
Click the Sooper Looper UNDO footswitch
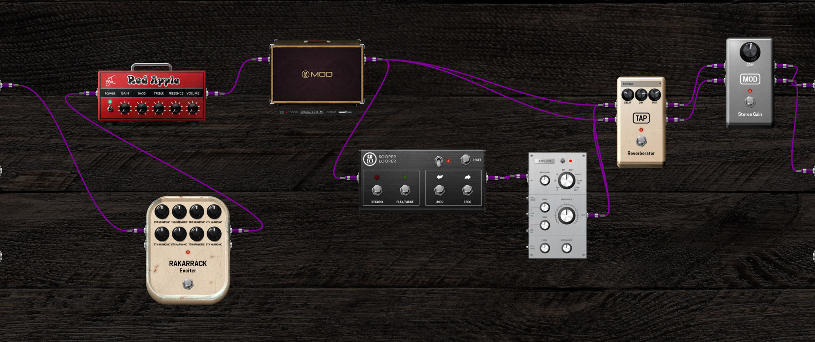click(439, 190)
